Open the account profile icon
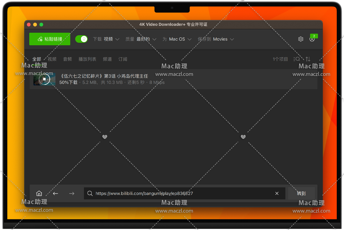This screenshot has height=230, width=344. click(312, 39)
